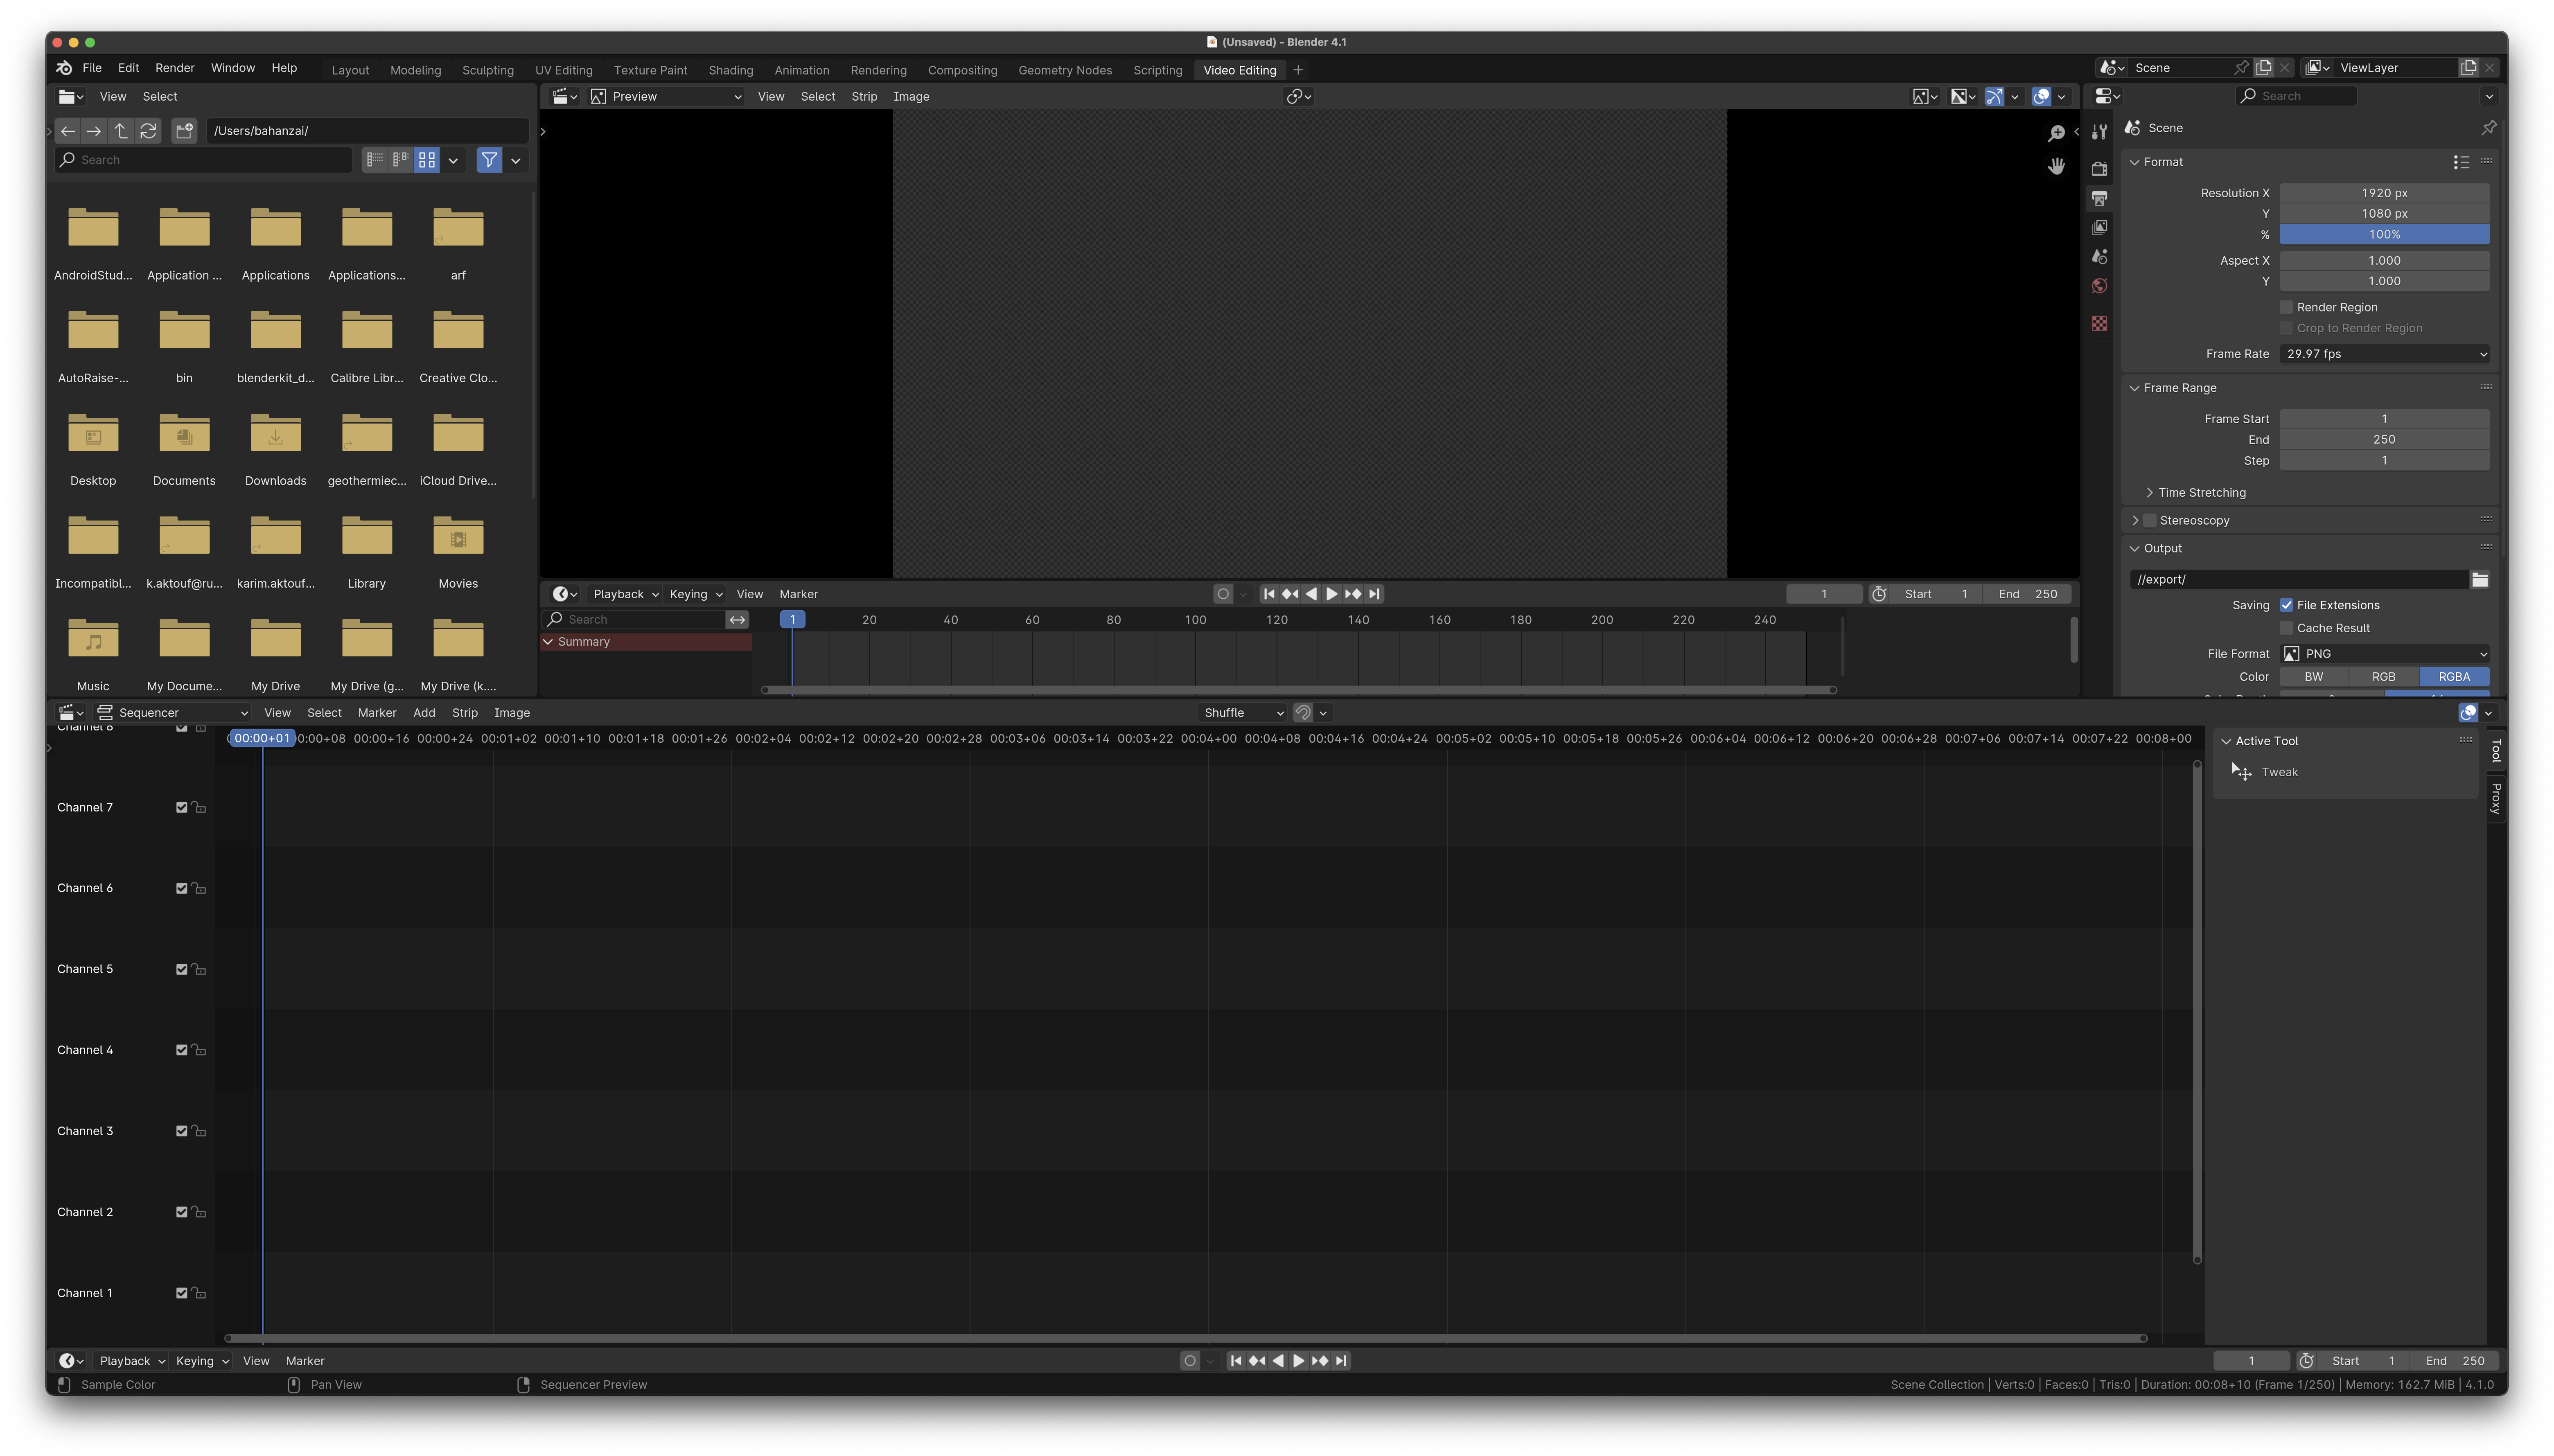Open the Output properties tab

click(2099, 198)
